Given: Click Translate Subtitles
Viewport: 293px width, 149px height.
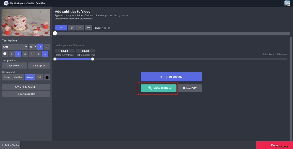Looking at the screenshot, I should coord(26,87).
